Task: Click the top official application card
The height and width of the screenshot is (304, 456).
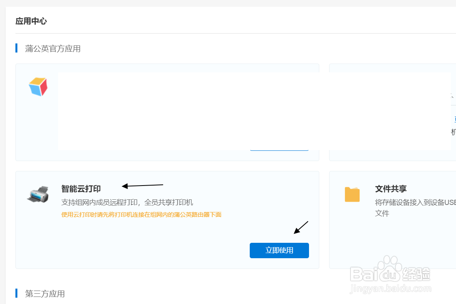Action: (x=167, y=112)
